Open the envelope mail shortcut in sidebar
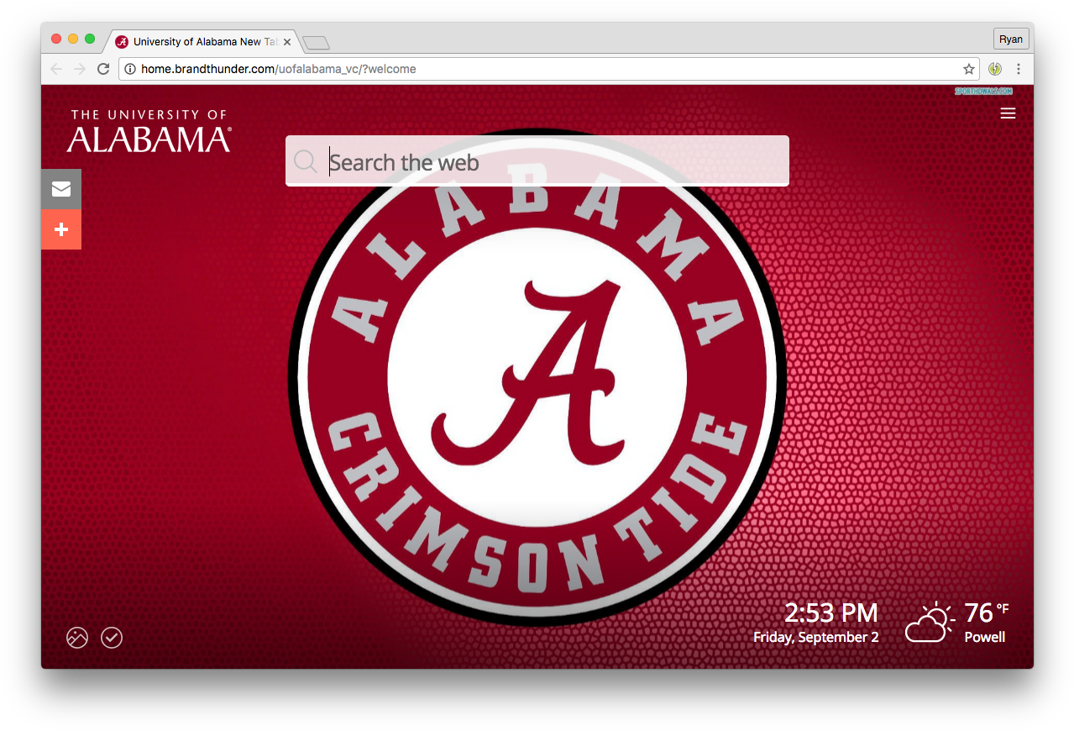Image resolution: width=1074 pixels, height=731 pixels. 61,189
